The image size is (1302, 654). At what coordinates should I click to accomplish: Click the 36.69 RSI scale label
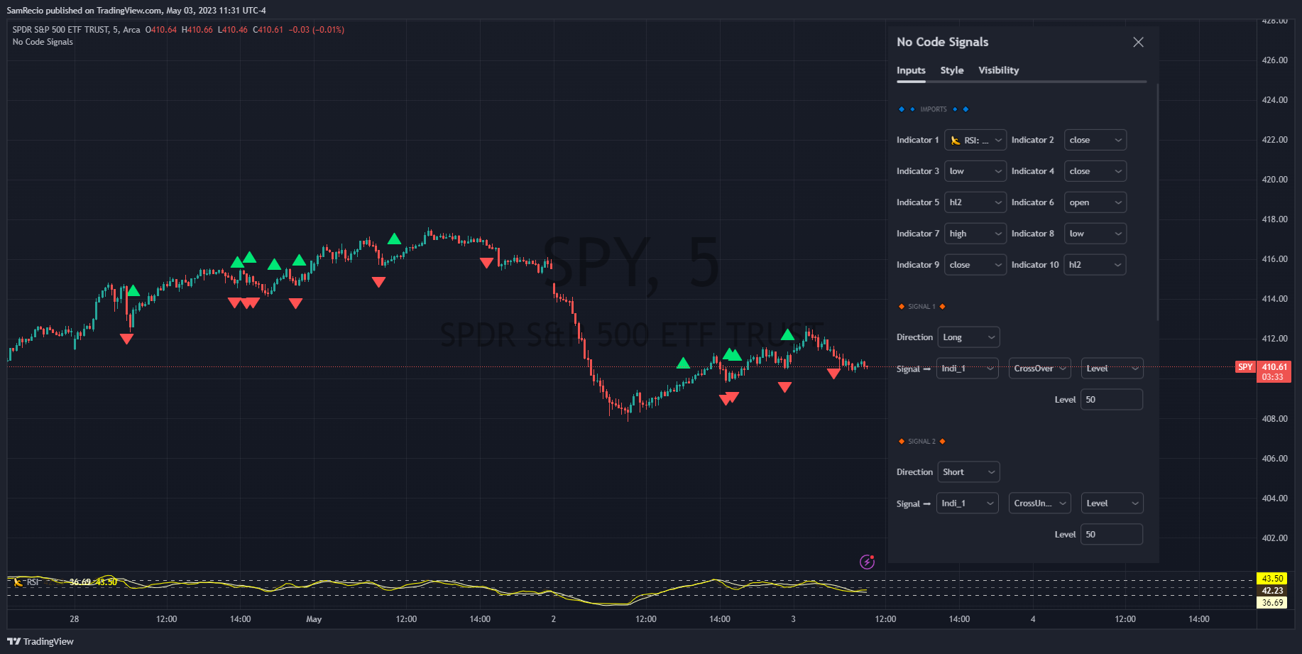(x=1272, y=603)
